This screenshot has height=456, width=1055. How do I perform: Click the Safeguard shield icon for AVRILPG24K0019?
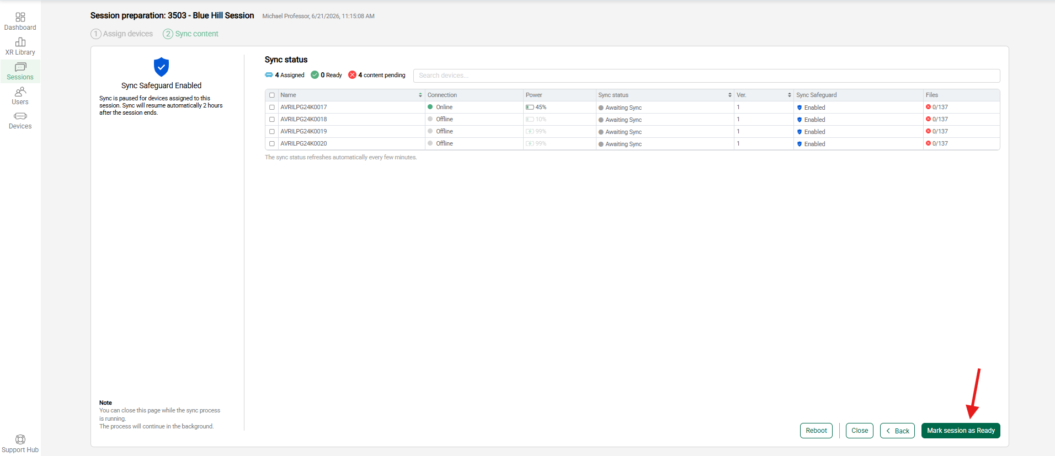tap(800, 132)
